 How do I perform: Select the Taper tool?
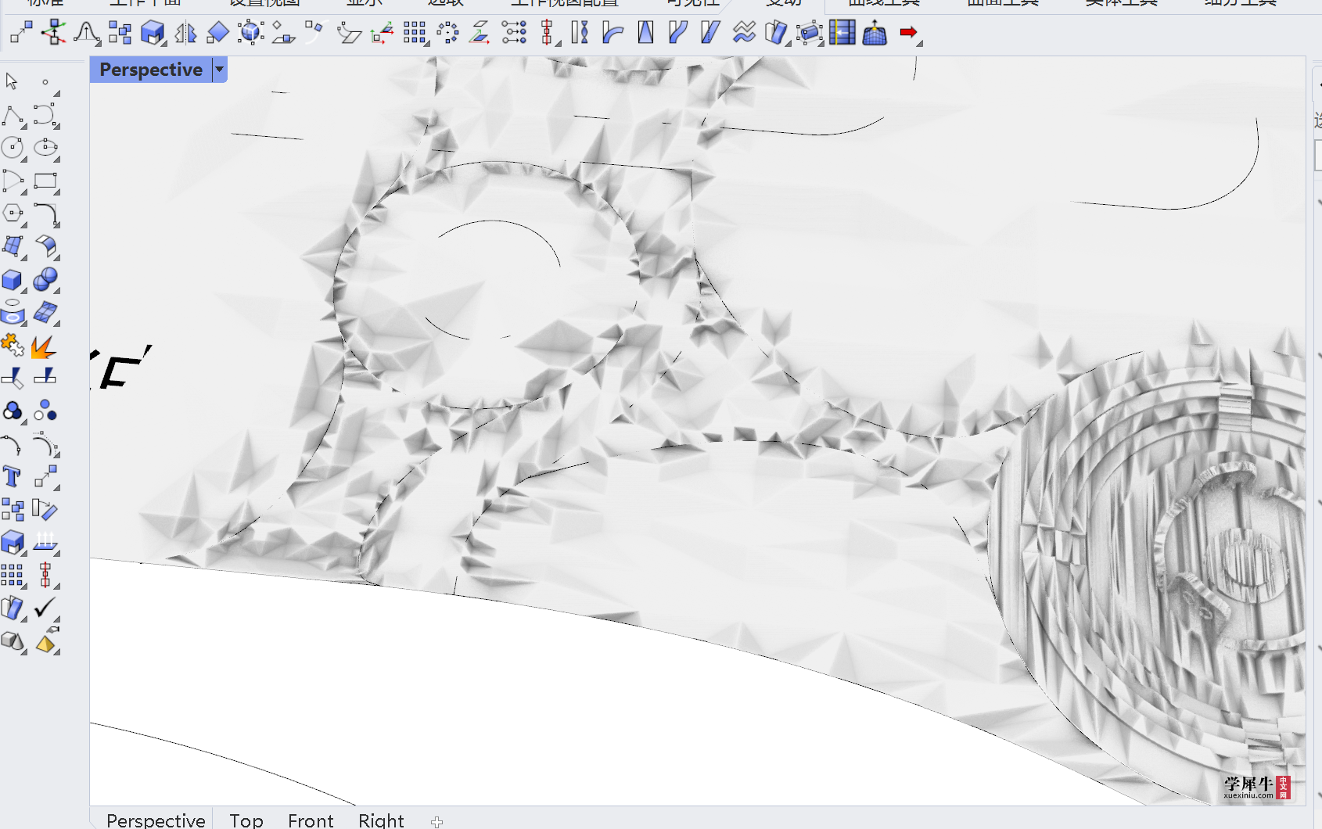(645, 33)
